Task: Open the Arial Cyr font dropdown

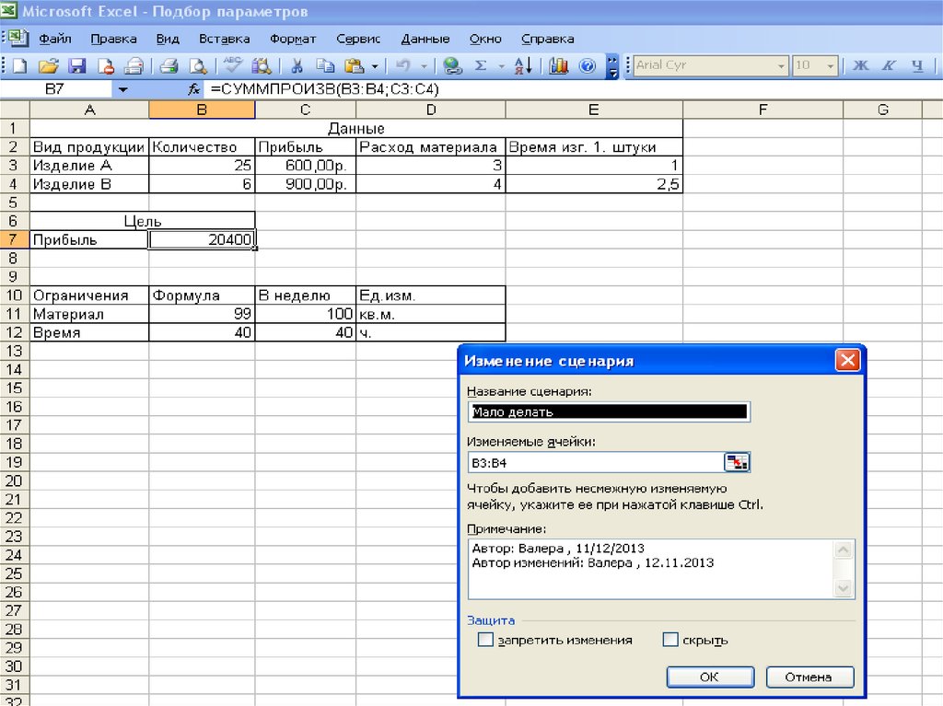Action: point(781,65)
